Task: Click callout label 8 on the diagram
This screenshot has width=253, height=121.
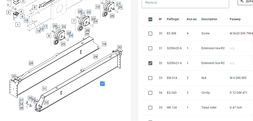Action: [x=34, y=7]
